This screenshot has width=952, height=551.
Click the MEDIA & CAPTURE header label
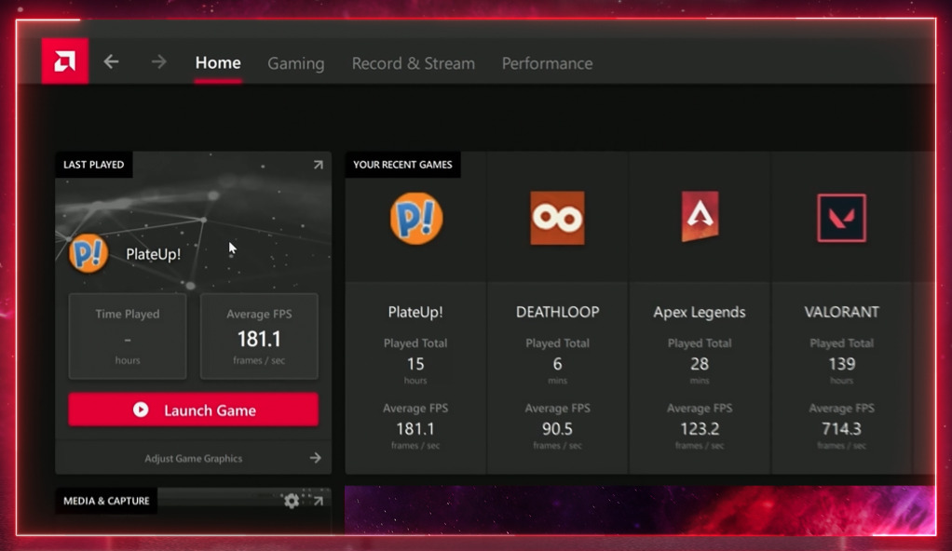pos(106,501)
